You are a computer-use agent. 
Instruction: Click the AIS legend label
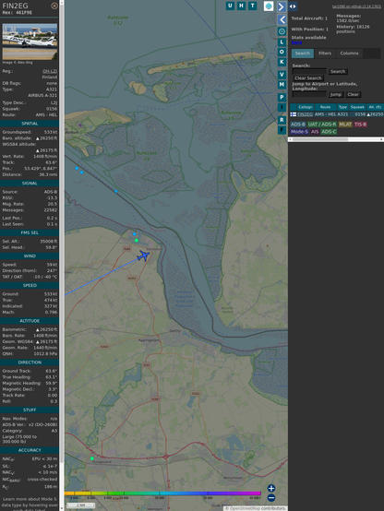[x=315, y=132]
